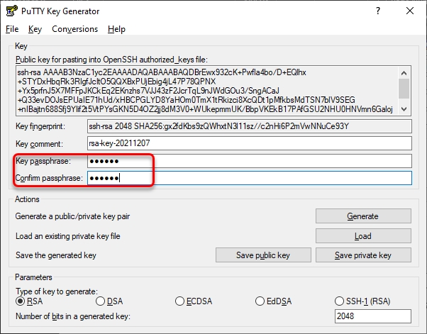The image size is (427, 334).
Task: Click Load to open existing private key
Action: [x=362, y=236]
